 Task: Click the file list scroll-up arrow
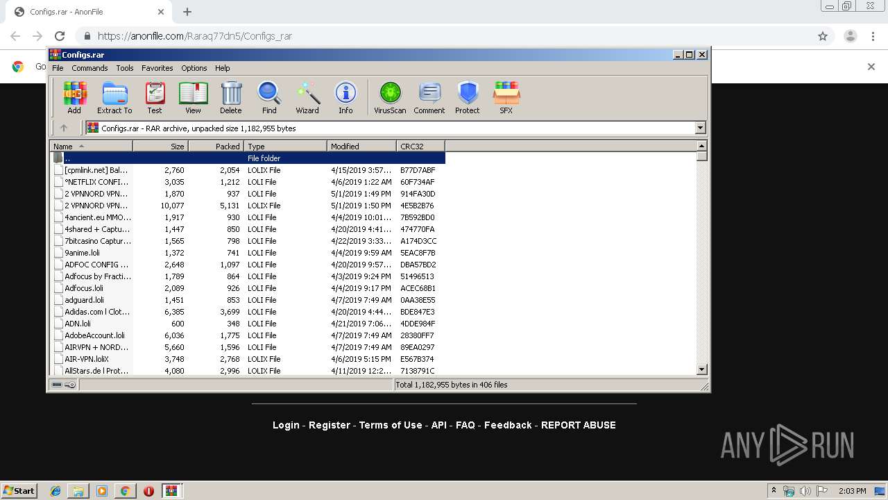(x=701, y=146)
